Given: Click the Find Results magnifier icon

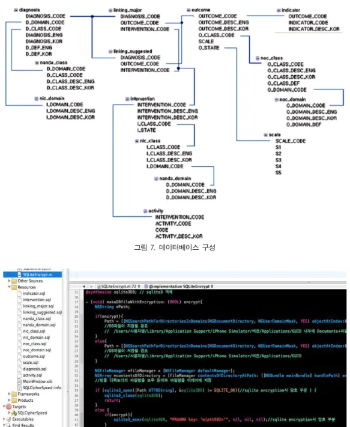Looking at the screenshot, I should click(8, 425).
